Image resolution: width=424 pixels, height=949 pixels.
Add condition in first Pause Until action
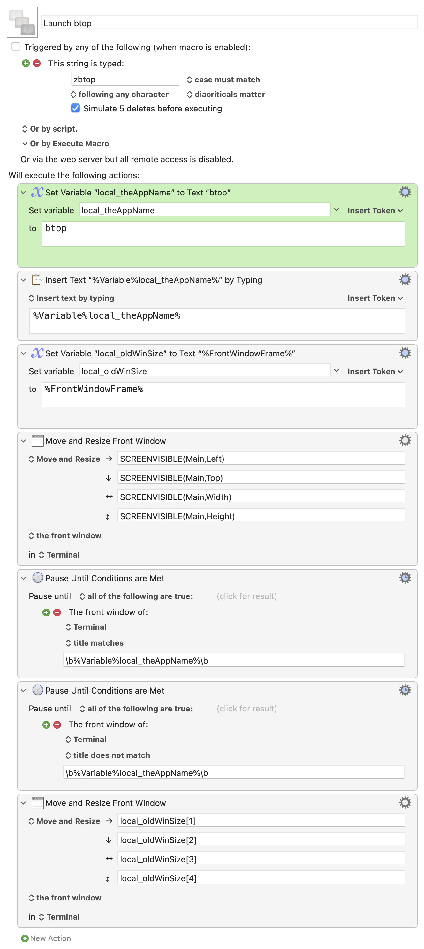pyautogui.click(x=46, y=612)
